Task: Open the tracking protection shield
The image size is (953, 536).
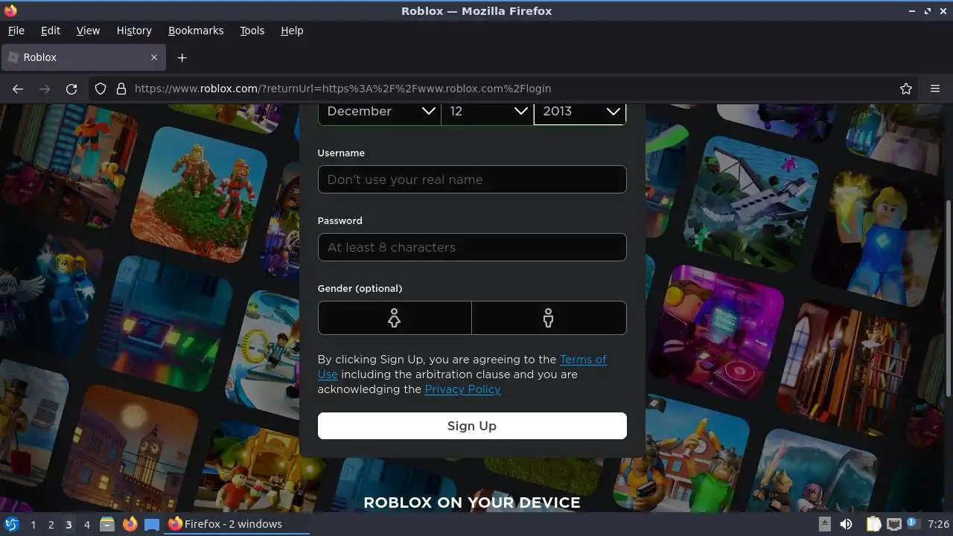Action: click(x=101, y=89)
